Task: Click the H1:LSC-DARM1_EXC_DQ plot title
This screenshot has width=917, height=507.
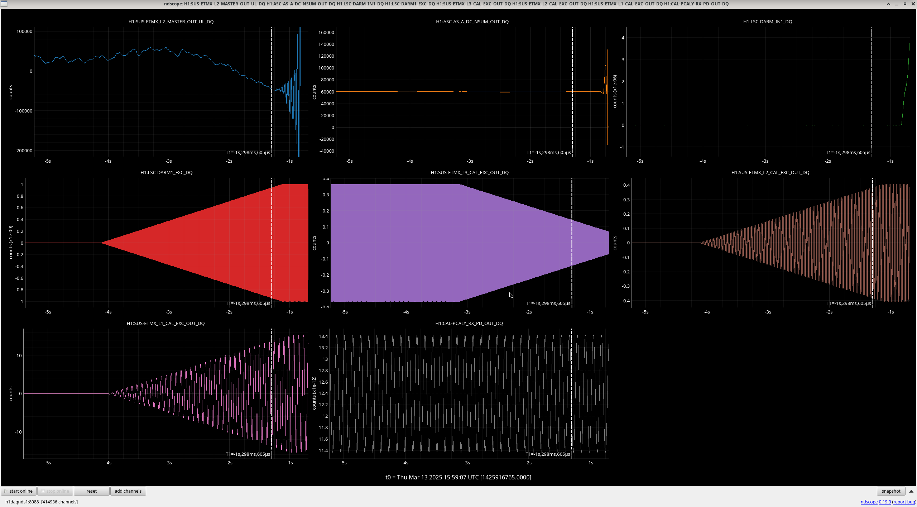Action: [166, 172]
